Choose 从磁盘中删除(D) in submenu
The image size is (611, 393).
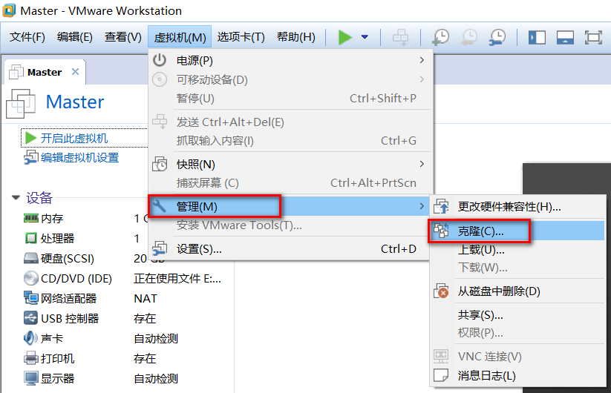(x=518, y=291)
